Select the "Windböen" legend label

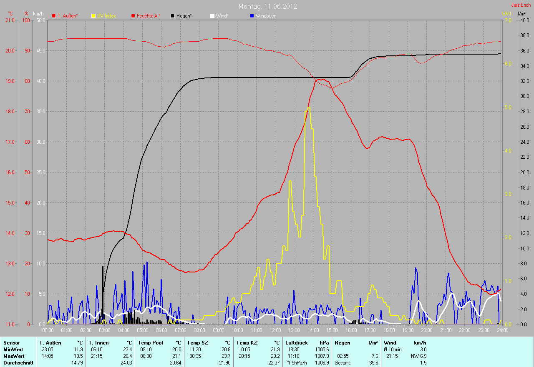266,16
